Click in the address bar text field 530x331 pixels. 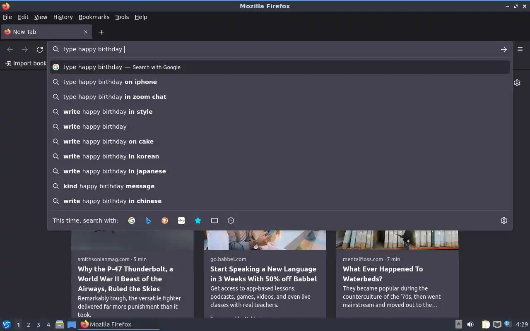[x=280, y=49]
